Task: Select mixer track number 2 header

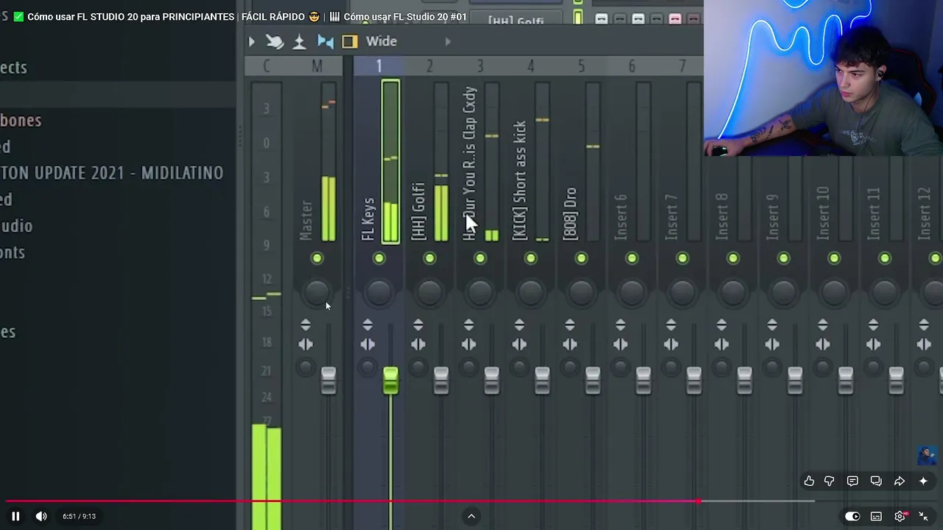Action: (x=430, y=66)
